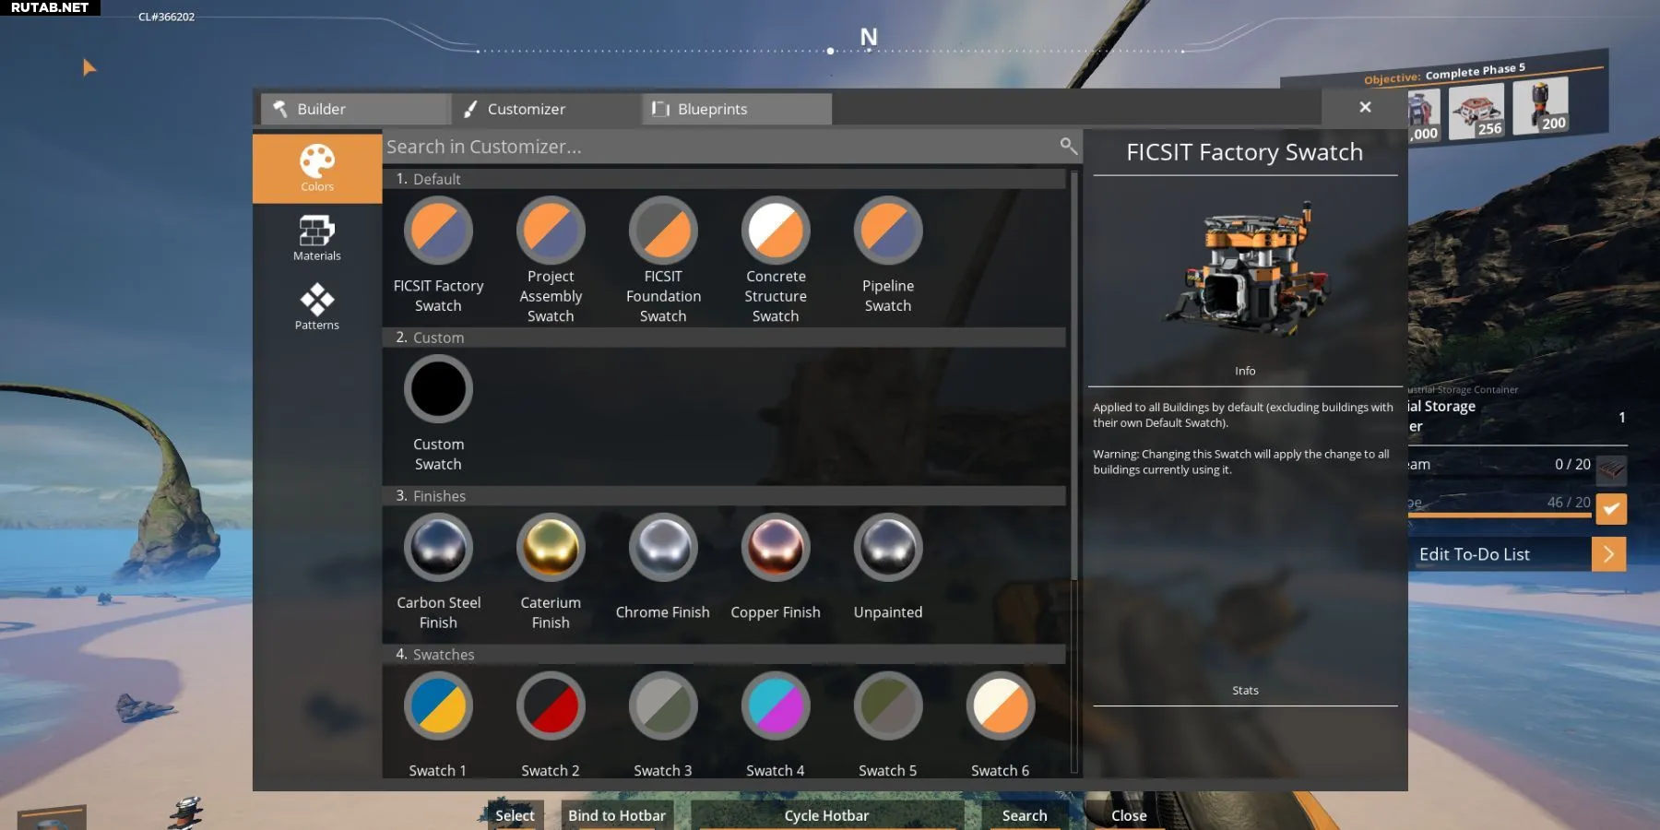This screenshot has height=830, width=1660.
Task: Pick cyan and magenta Swatch 4
Action: (776, 705)
